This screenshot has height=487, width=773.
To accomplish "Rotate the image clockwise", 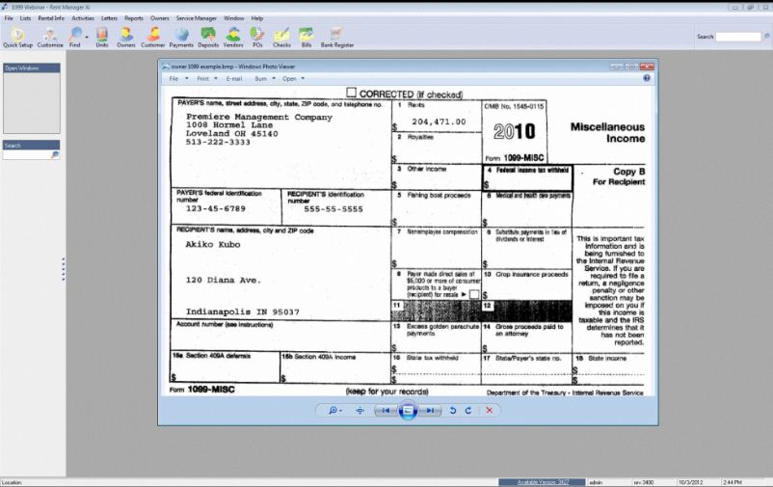I will (x=468, y=411).
